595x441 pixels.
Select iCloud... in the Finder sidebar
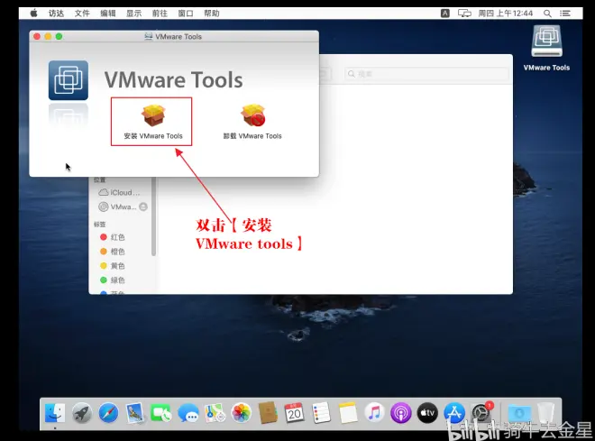tap(120, 192)
